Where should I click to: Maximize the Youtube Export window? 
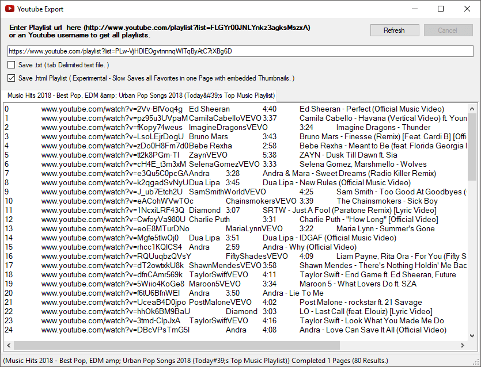[441, 9]
